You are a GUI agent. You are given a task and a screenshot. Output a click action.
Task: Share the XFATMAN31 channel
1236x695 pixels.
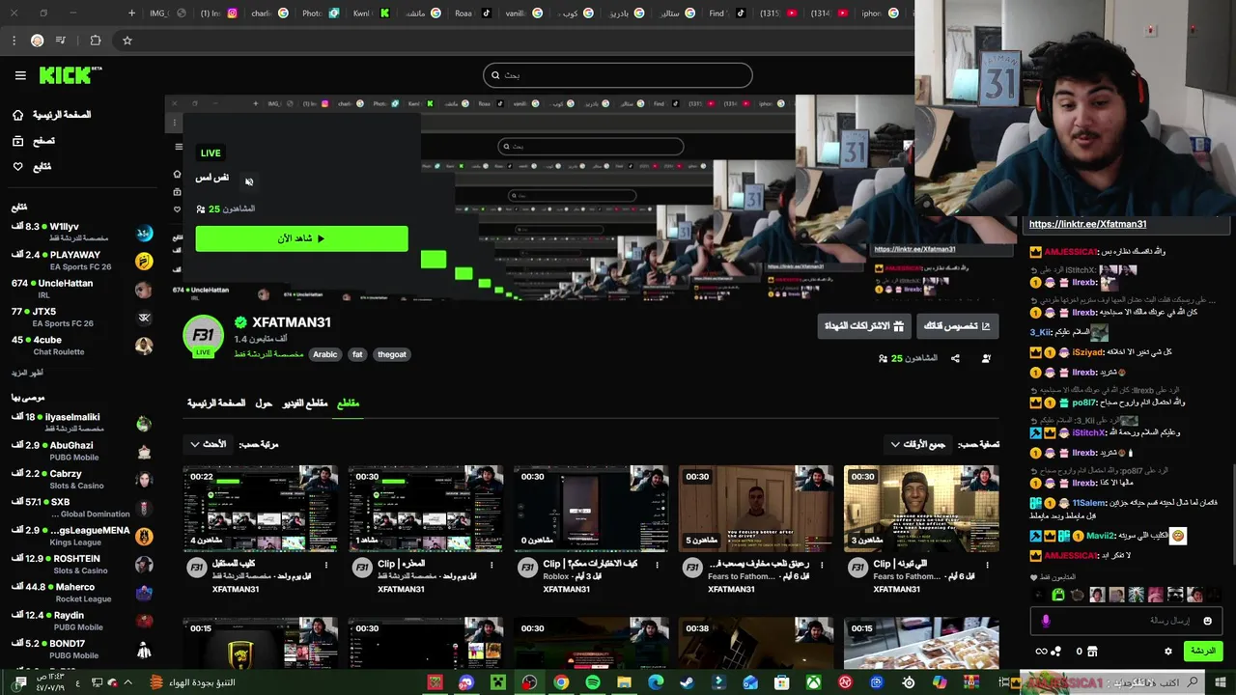(955, 358)
